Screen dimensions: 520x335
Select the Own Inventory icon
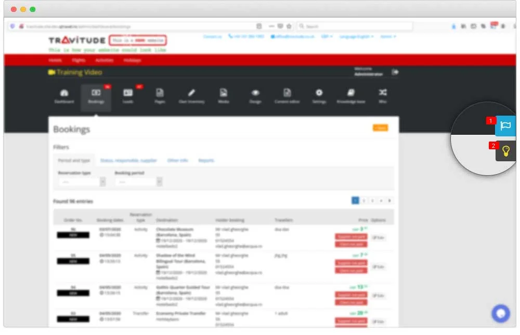pos(192,96)
